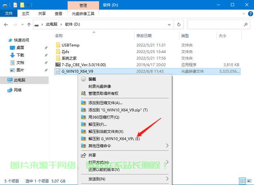Screen dimensions: 254x185
Task: Expand 打开方式(H) submenu
Action: [125, 162]
